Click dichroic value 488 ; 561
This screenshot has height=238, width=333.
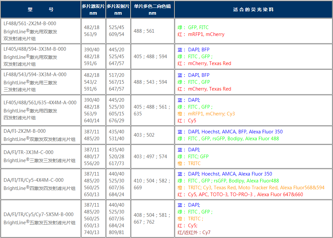[x=144, y=31]
